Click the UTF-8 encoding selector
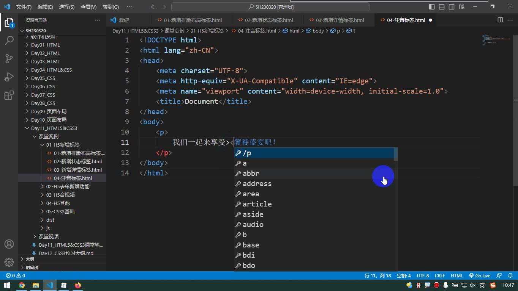Image resolution: width=518 pixels, height=291 pixels. pyautogui.click(x=423, y=276)
